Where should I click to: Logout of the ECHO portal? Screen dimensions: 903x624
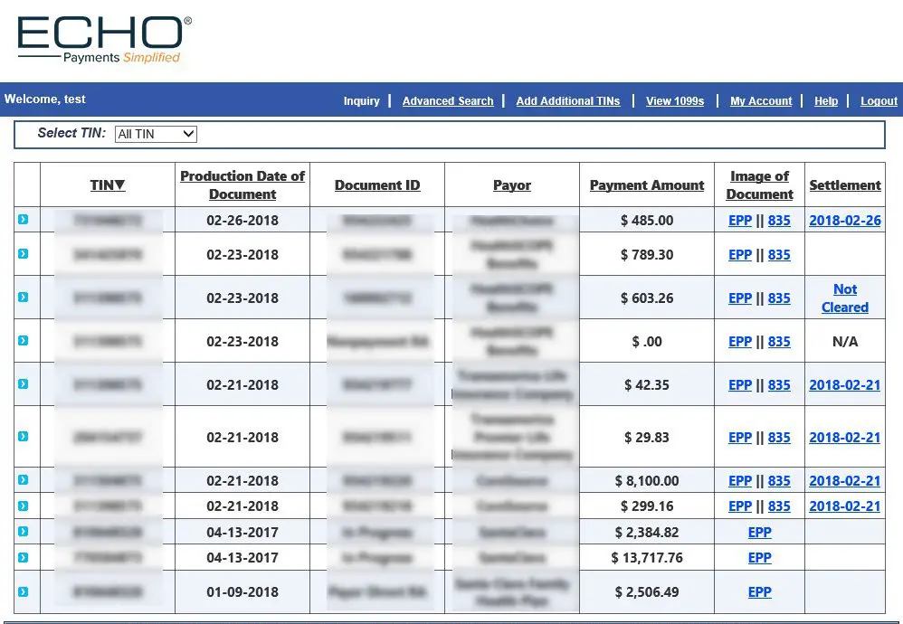tap(879, 101)
